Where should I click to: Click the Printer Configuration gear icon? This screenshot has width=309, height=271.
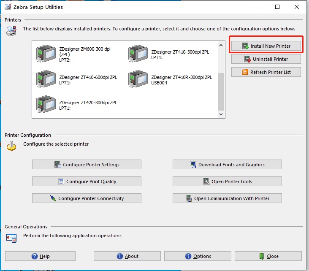(x=11, y=146)
